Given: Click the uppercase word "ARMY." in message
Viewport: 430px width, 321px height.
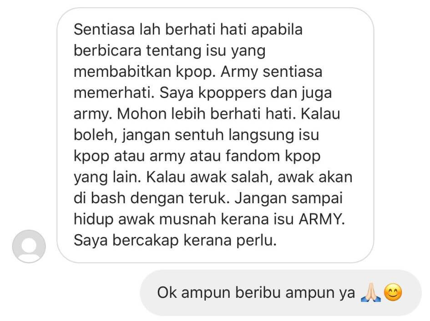Looking at the screenshot, I should click(321, 219).
